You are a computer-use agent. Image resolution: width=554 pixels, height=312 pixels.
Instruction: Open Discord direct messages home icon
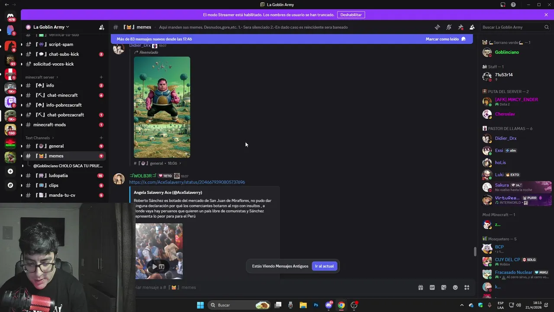tap(10, 16)
